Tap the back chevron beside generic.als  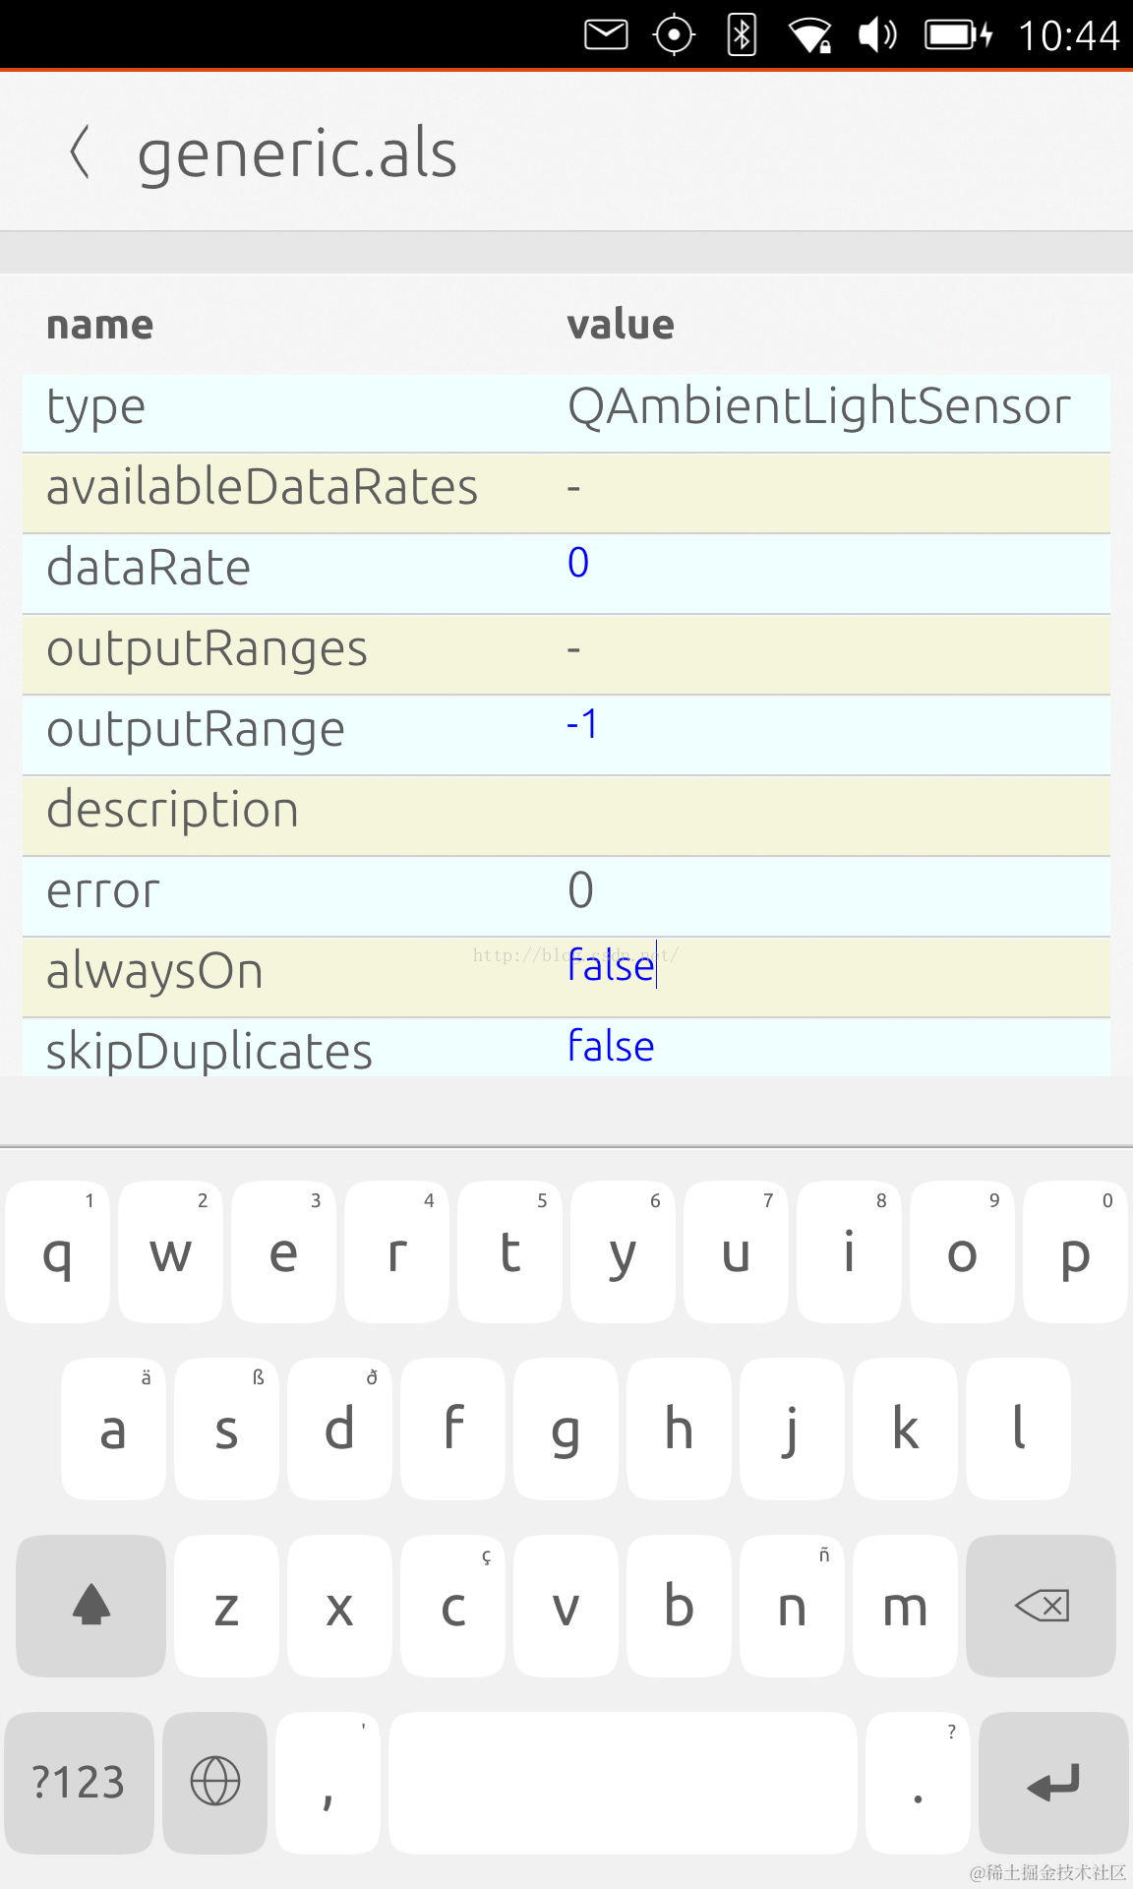click(x=81, y=152)
